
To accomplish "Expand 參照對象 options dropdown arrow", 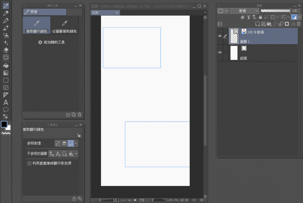I will [76, 143].
